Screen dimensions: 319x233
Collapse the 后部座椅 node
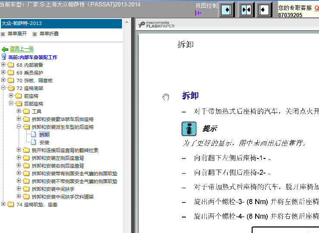click(11, 103)
